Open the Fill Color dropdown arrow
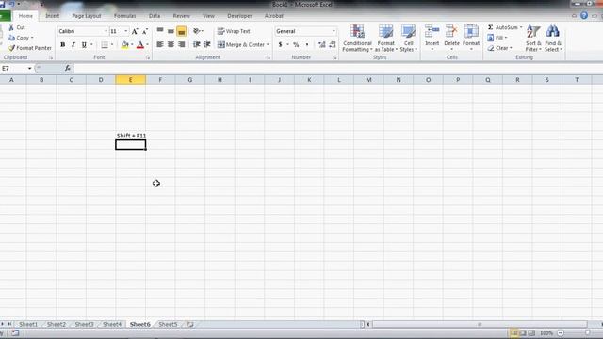This screenshot has height=339, width=603. click(x=132, y=45)
